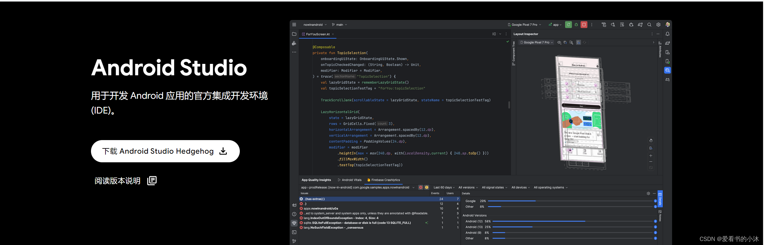The height and width of the screenshot is (245, 764).
Task: Open the Notifications bell
Action: click(667, 34)
